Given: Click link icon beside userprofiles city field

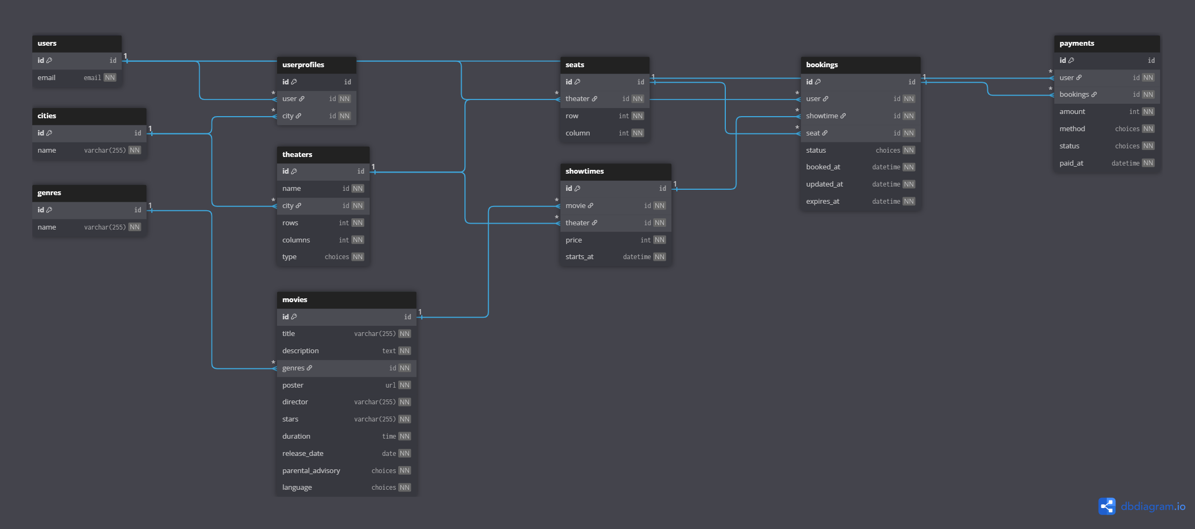Looking at the screenshot, I should click(x=299, y=116).
